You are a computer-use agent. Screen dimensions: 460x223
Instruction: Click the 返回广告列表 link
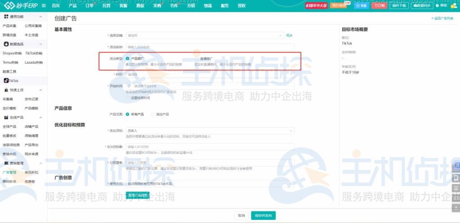click(x=442, y=18)
